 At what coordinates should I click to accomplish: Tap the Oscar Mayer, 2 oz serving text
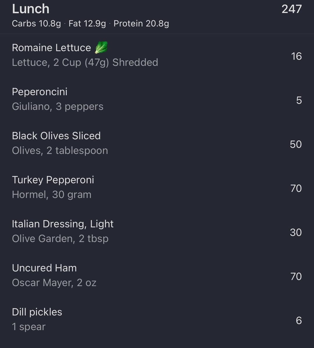point(54,283)
